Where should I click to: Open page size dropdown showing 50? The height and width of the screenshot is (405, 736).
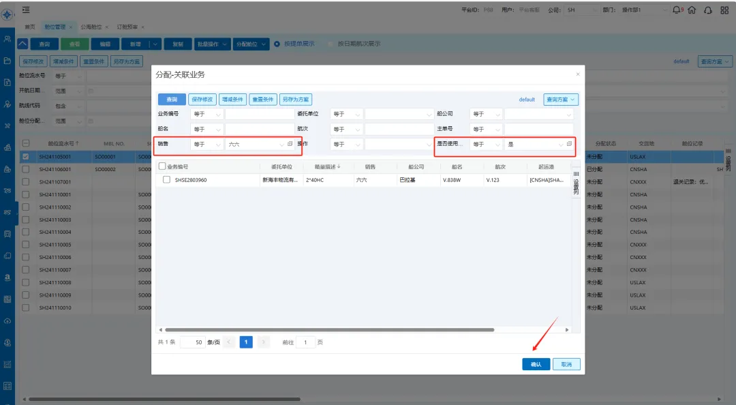(193, 342)
